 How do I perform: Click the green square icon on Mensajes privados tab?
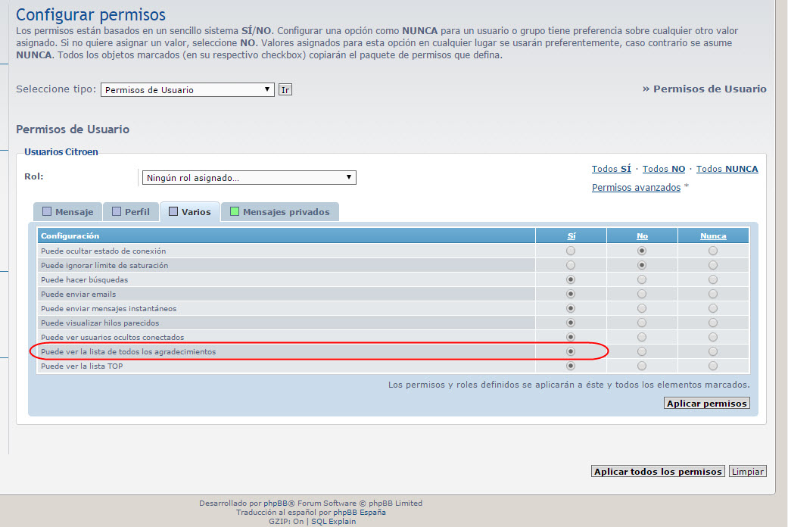[235, 212]
